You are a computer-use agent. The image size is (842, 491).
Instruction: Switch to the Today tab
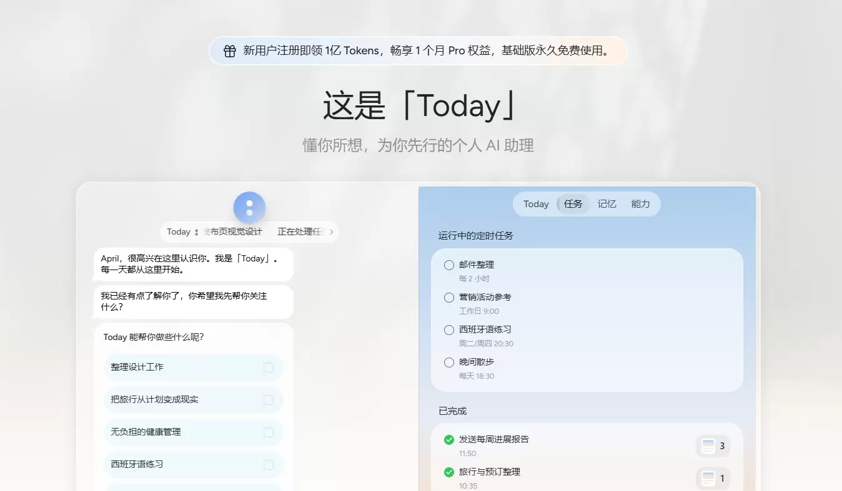click(536, 204)
